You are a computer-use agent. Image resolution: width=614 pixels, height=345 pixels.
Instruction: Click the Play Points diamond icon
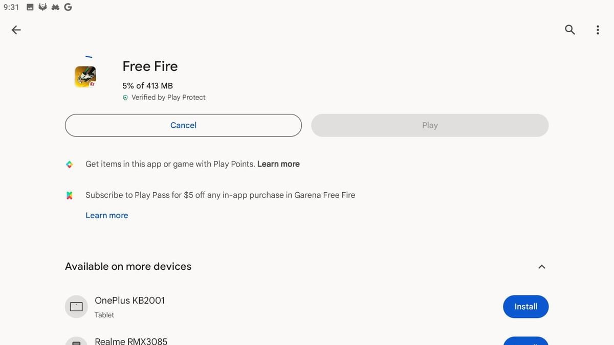pos(70,164)
